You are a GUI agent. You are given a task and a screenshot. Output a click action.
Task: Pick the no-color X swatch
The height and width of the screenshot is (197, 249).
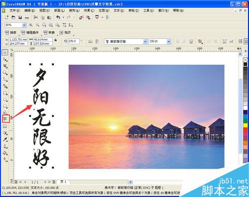tap(246, 59)
